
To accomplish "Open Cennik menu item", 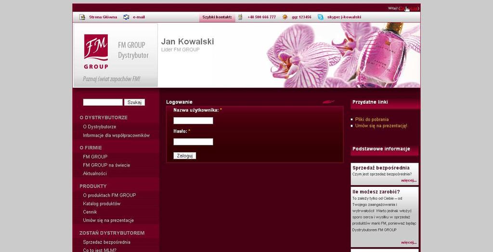I will click(x=90, y=212).
